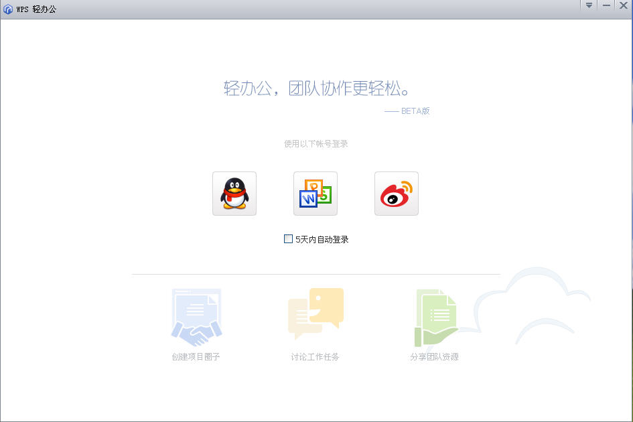Click the 使用以下帐号登录 prompt text
The width and height of the screenshot is (633, 422).
pos(315,144)
